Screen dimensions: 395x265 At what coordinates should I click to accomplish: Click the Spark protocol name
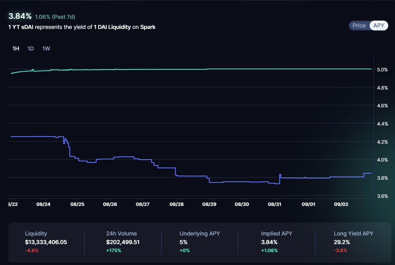click(148, 27)
